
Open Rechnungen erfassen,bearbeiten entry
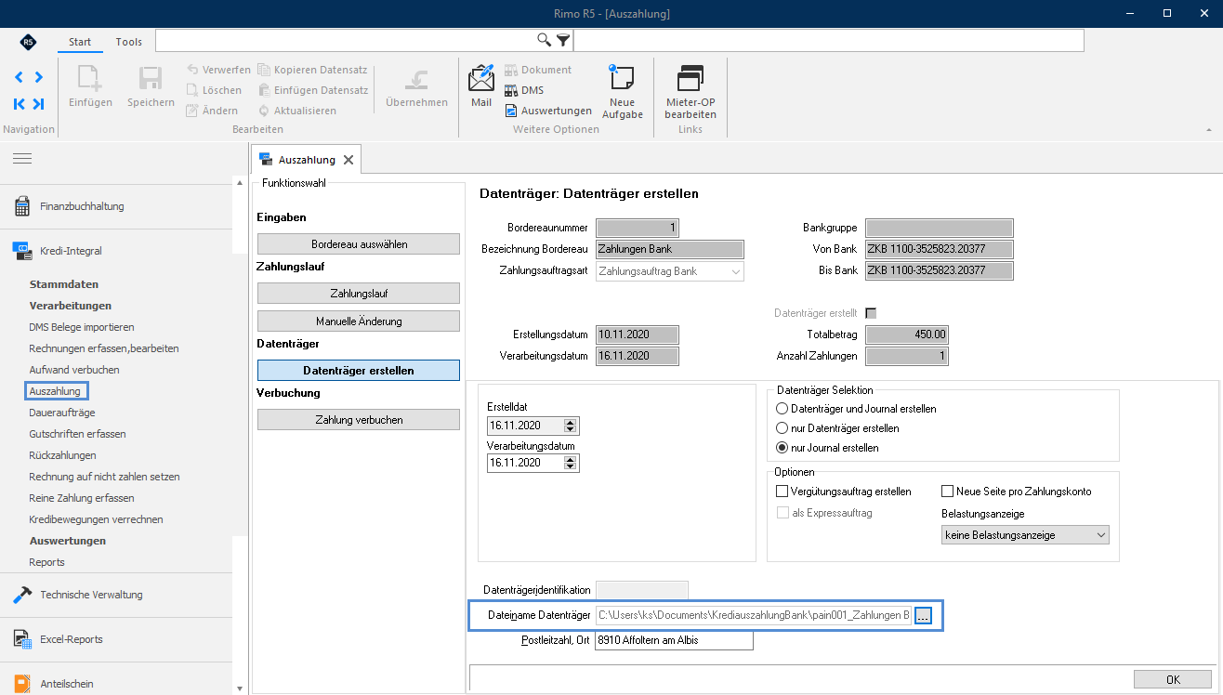pyautogui.click(x=104, y=348)
